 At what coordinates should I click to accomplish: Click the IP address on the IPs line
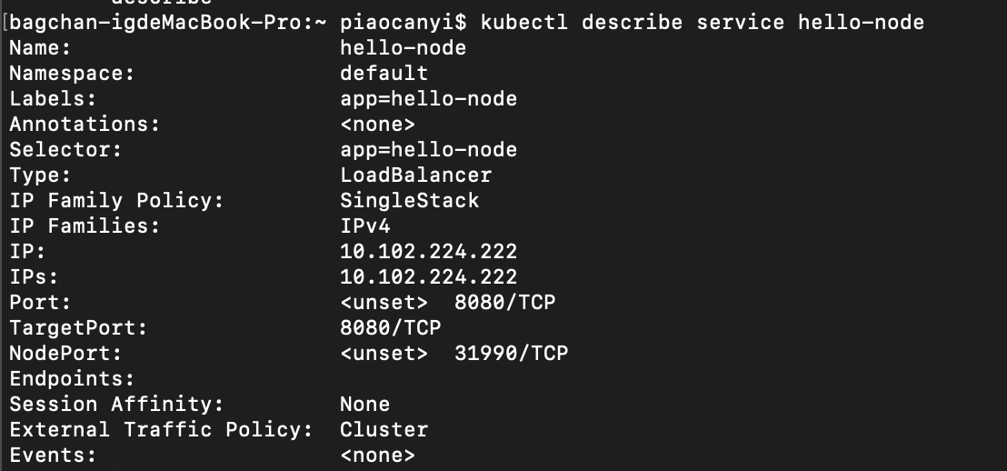[428, 277]
